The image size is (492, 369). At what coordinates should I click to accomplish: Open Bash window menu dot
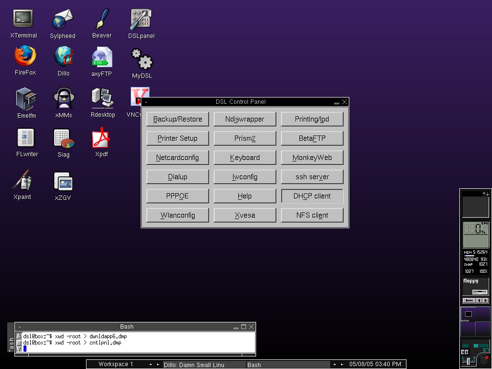[x=19, y=327]
